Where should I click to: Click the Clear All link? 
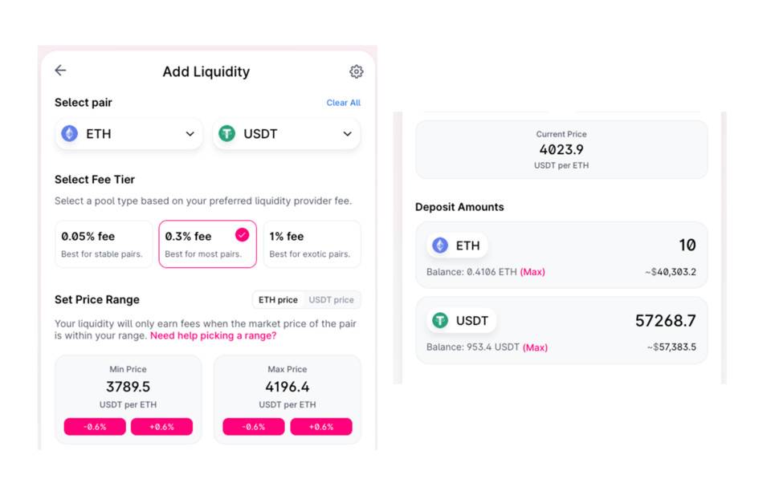click(343, 103)
